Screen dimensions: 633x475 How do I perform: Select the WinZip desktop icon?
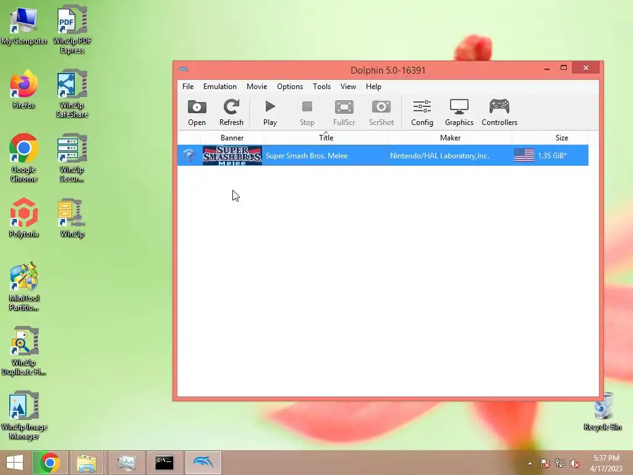point(72,217)
